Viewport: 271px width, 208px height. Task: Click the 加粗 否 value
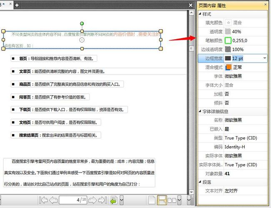227,94
